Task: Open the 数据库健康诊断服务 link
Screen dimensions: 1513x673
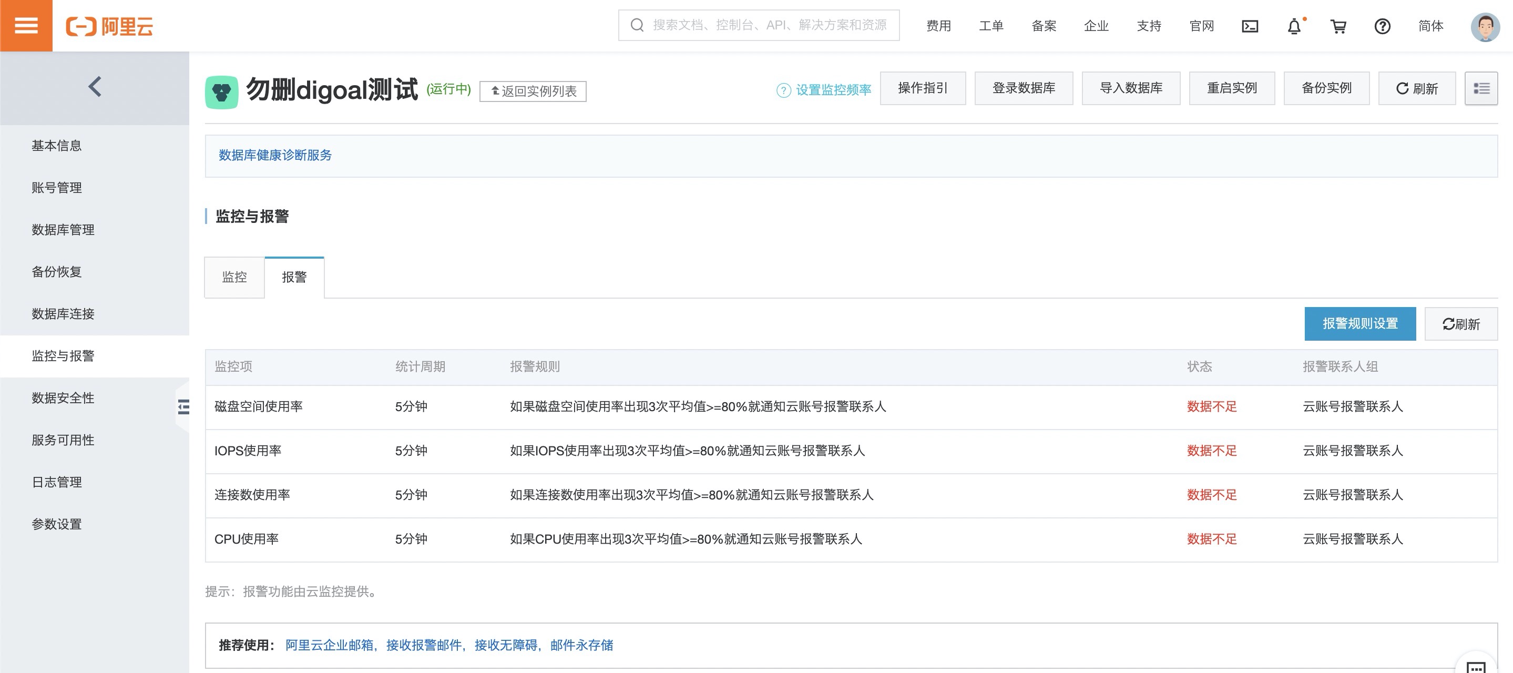Action: pyautogui.click(x=275, y=155)
